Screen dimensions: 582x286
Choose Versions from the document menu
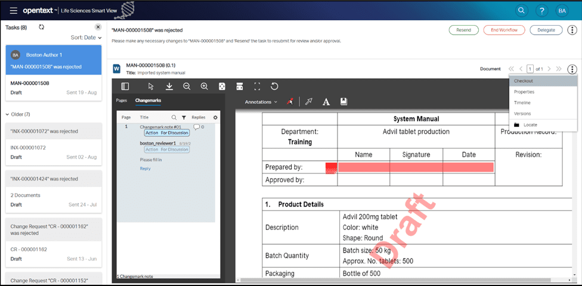tap(543, 114)
